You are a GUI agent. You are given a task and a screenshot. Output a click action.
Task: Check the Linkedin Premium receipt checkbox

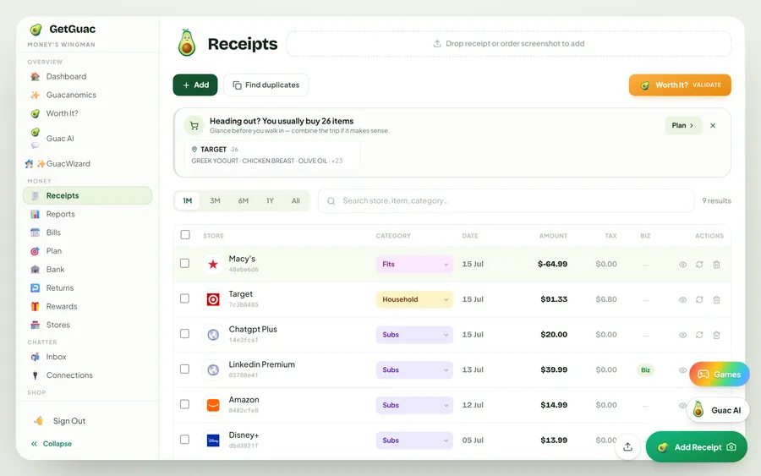[184, 369]
